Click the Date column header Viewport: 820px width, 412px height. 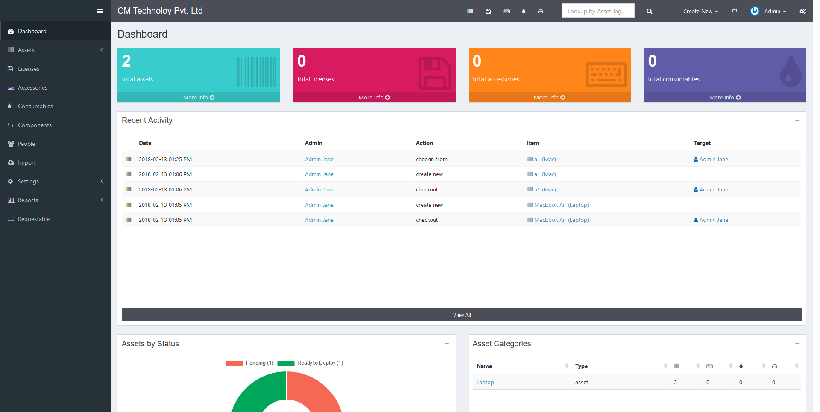coord(145,143)
